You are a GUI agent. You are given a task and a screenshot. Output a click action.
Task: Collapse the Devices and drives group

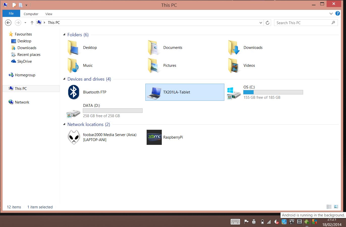tap(64, 79)
